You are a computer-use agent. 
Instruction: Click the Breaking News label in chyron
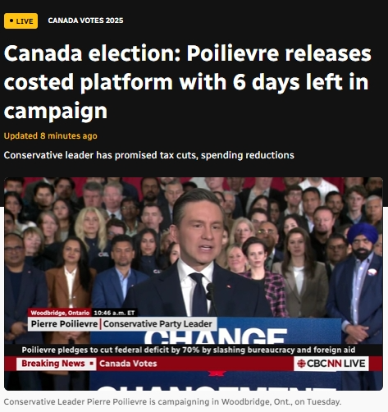coord(53,364)
